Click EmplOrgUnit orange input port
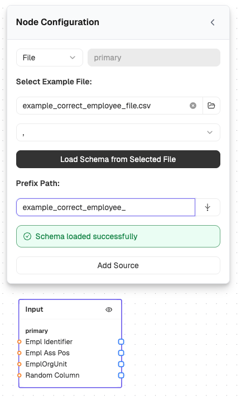The height and width of the screenshot is (400, 241). pos(19,364)
